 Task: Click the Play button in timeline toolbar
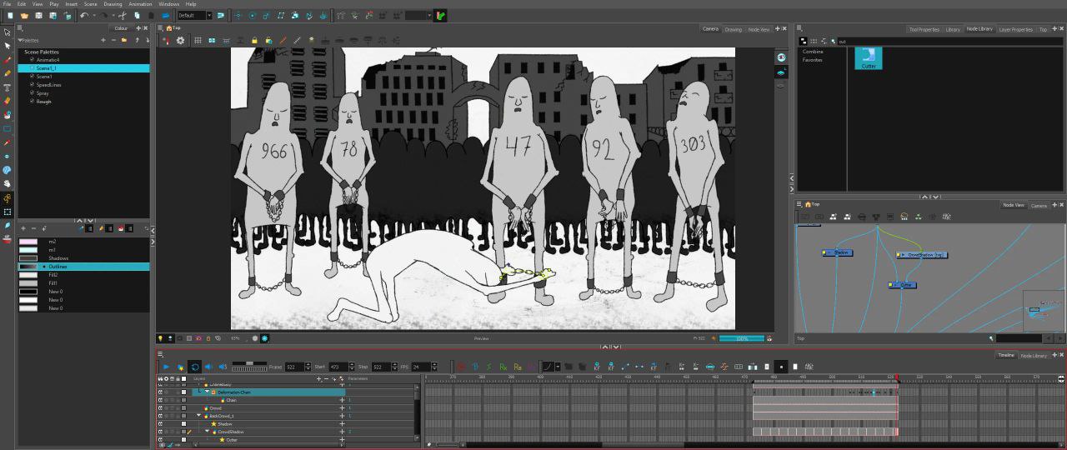(166, 367)
